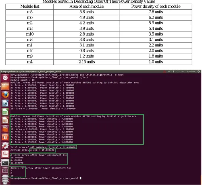Click 'A_avg = 10.883333' value
Screen dimensions: 202x185
[x=42, y=150]
